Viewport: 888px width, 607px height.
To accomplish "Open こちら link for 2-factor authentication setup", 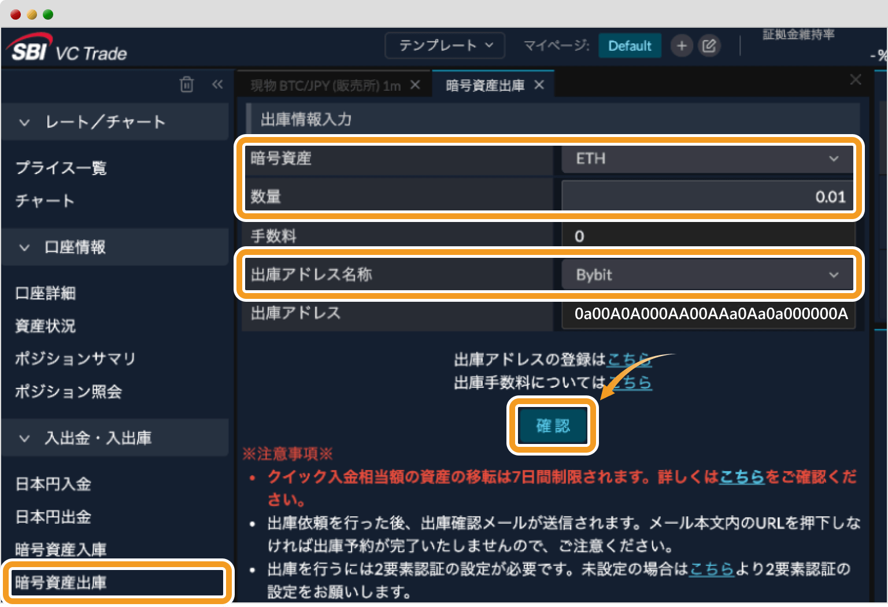I will (712, 569).
